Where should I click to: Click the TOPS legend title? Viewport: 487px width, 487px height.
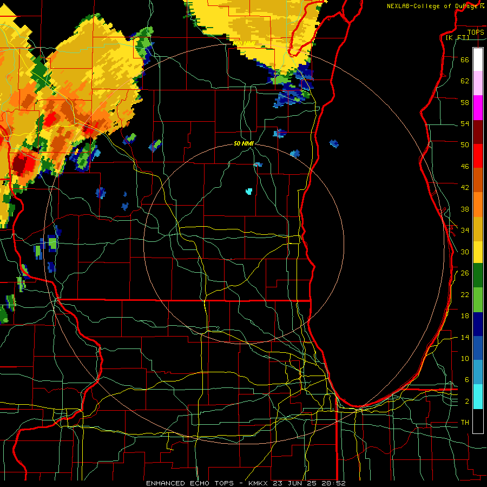[x=476, y=32]
